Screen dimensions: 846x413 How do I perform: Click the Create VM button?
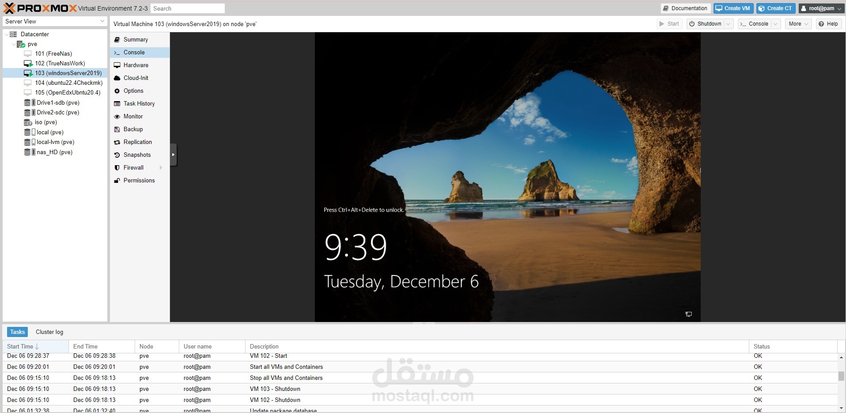coord(733,8)
